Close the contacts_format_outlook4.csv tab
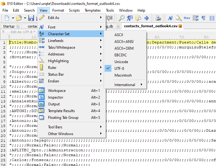The width and height of the screenshot is (216, 166). coord(180,26)
